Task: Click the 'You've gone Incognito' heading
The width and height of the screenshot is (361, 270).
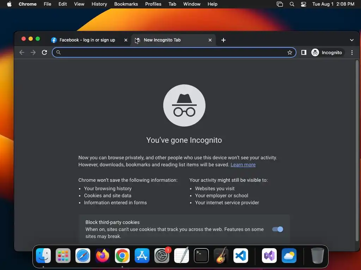Action: tap(184, 140)
